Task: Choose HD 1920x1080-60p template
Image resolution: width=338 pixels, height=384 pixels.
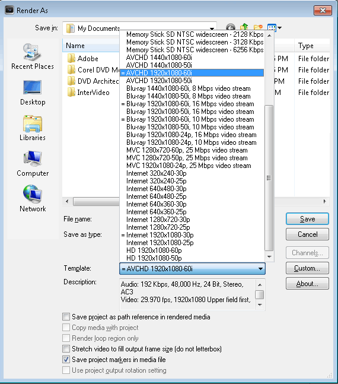Action: pyautogui.click(x=192, y=250)
